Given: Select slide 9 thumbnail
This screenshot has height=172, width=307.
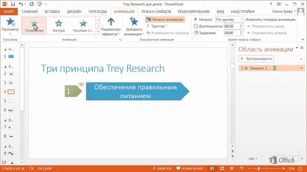Looking at the screenshot, I should (11, 154).
